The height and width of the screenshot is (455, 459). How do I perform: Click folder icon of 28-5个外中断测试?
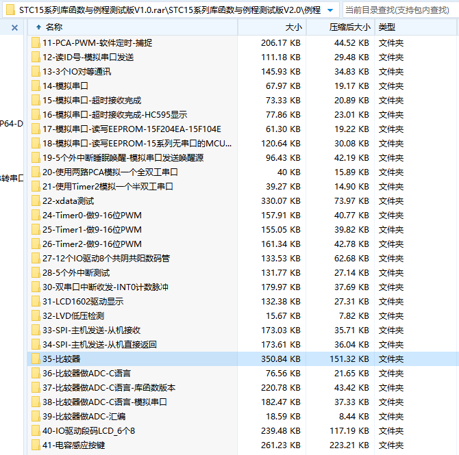coord(36,273)
